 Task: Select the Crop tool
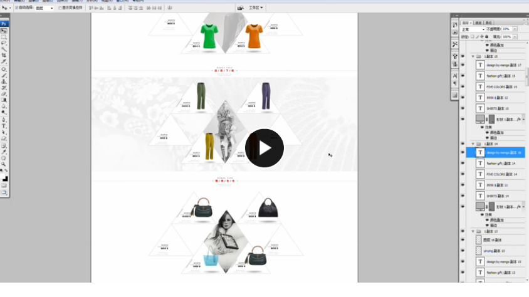coord(4,55)
